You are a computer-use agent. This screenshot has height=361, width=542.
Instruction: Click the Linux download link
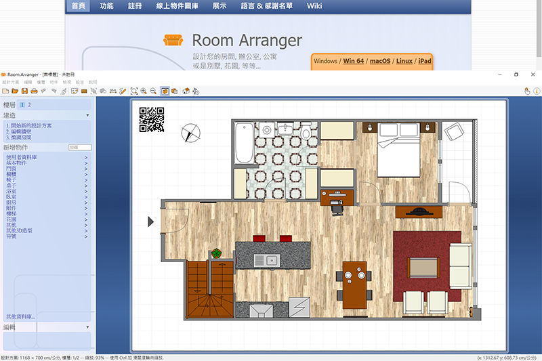click(x=404, y=61)
